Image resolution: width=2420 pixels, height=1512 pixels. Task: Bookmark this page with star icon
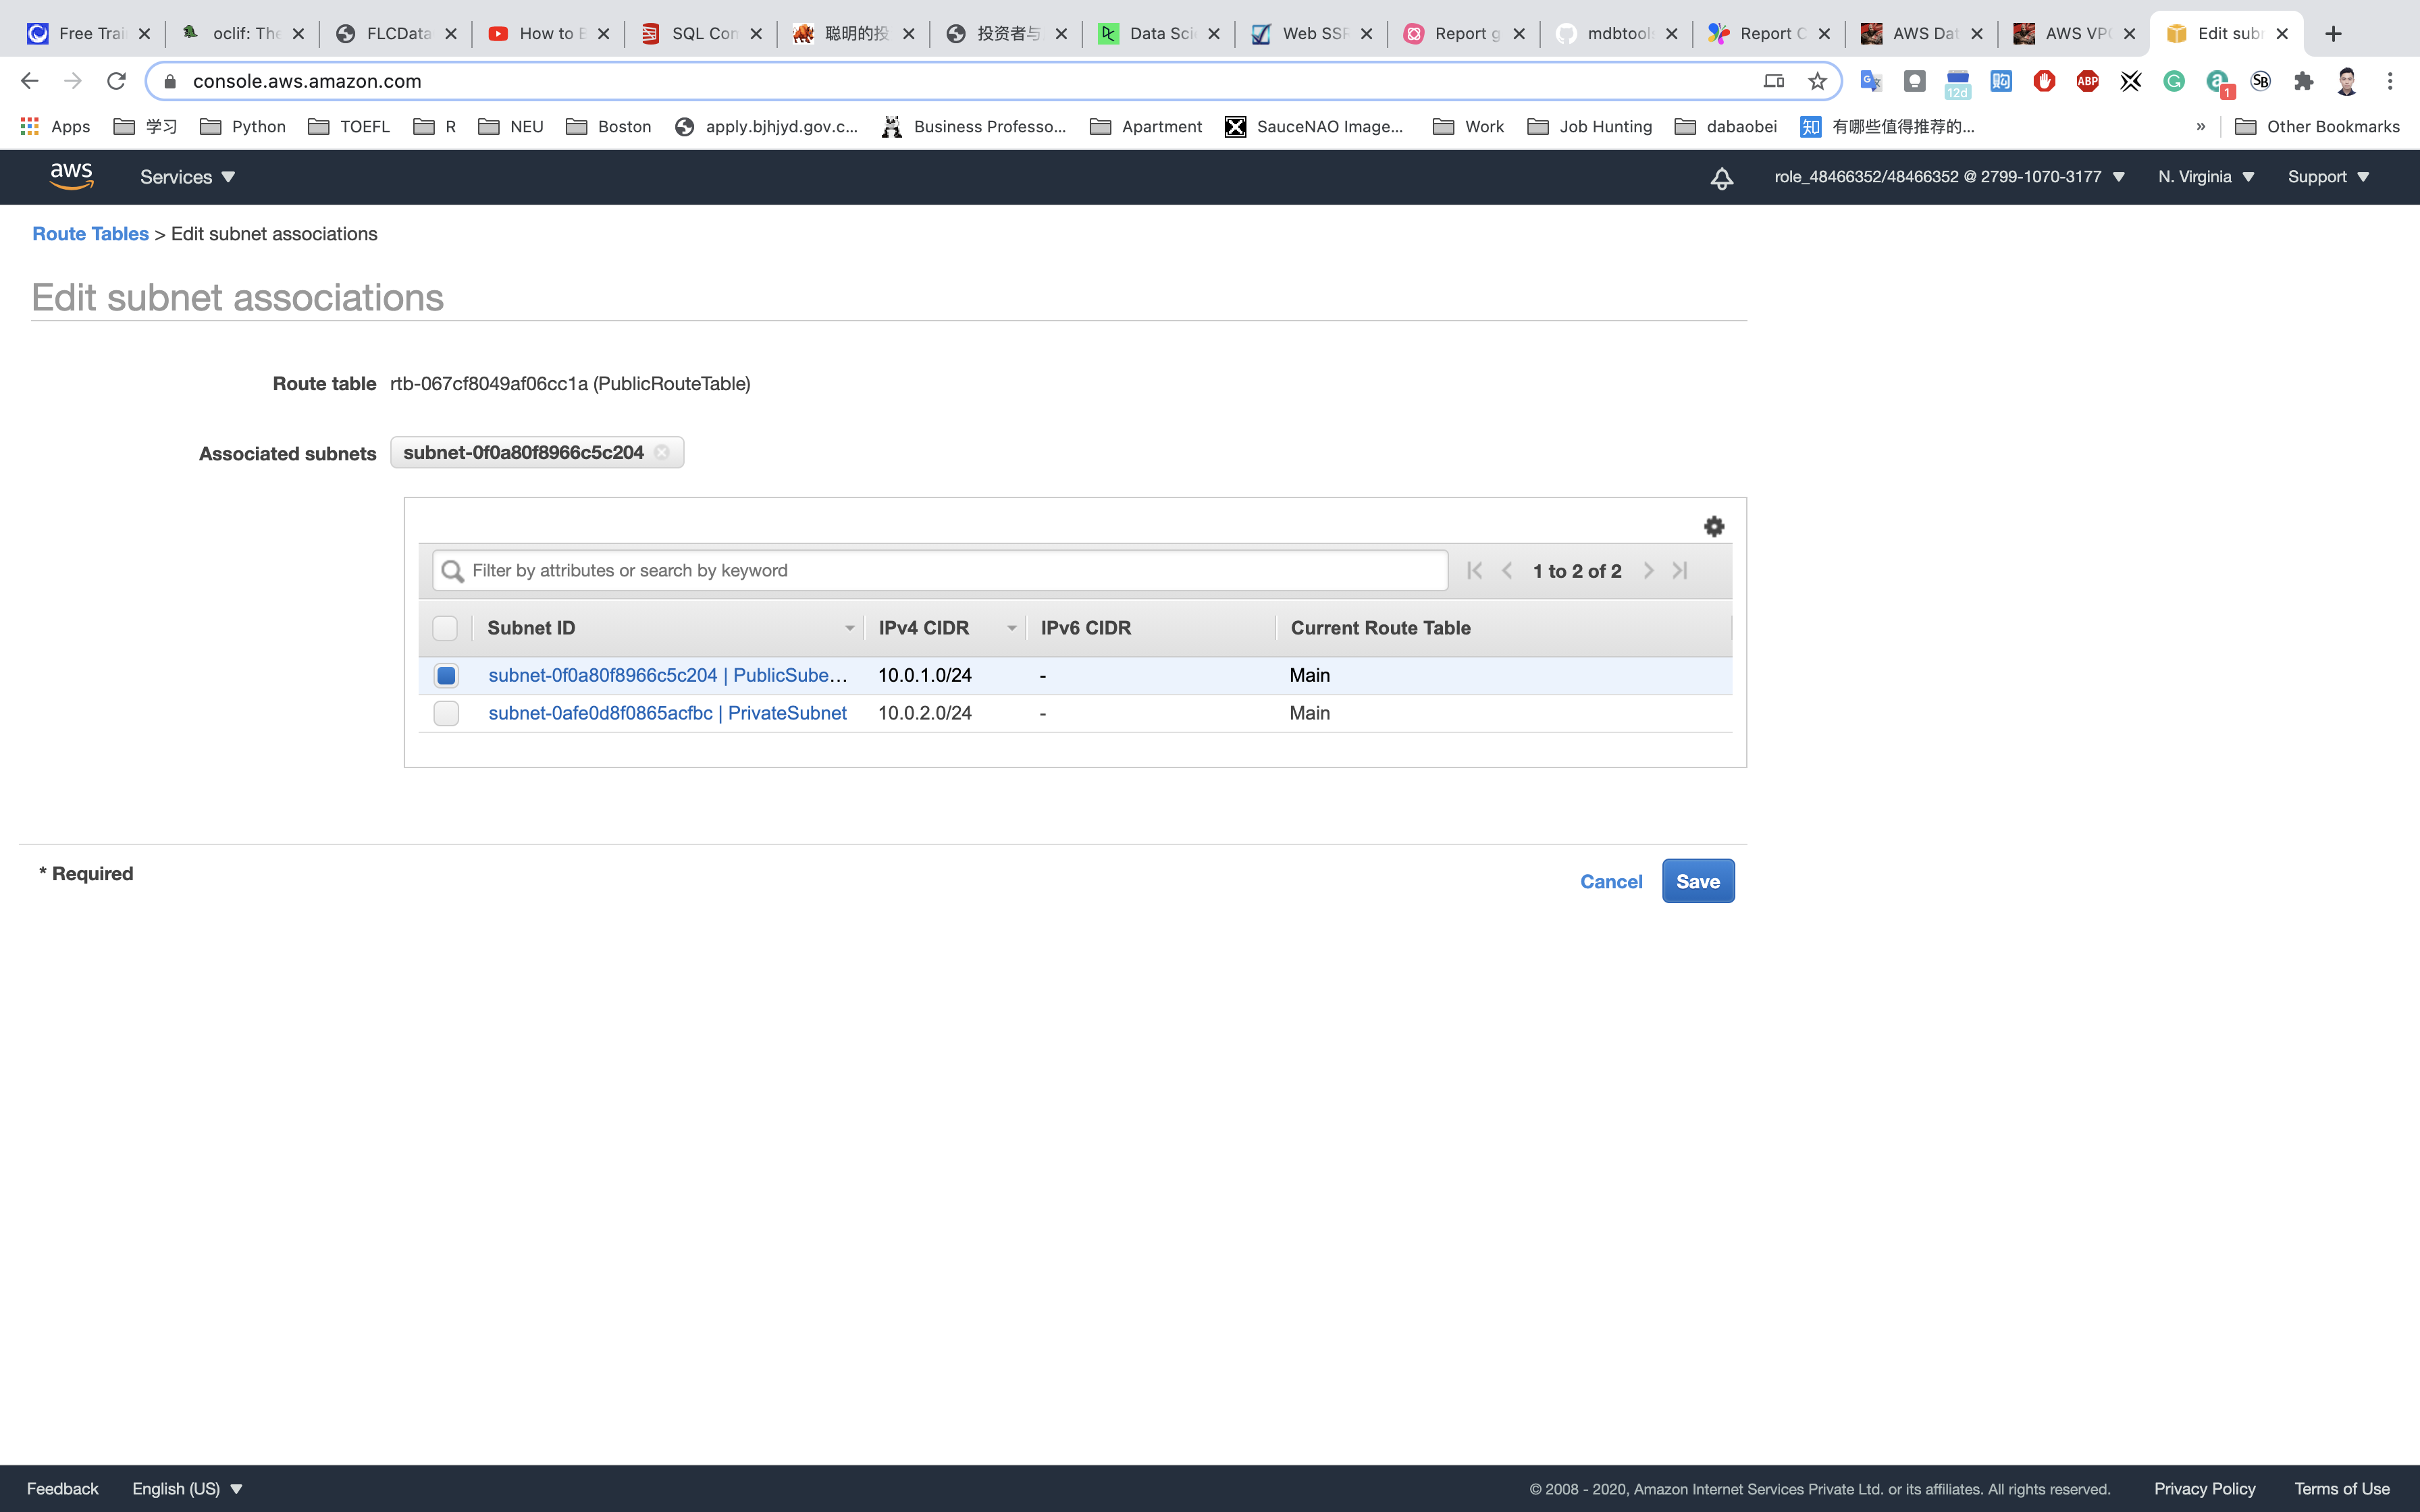[x=1817, y=81]
